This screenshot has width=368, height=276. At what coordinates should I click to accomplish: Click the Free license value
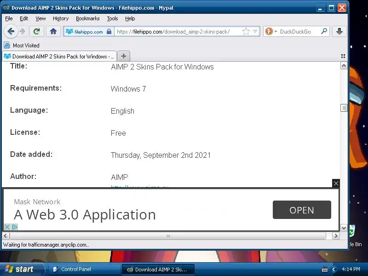click(x=118, y=133)
